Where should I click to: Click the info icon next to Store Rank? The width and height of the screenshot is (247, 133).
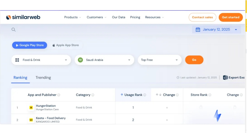(210, 95)
